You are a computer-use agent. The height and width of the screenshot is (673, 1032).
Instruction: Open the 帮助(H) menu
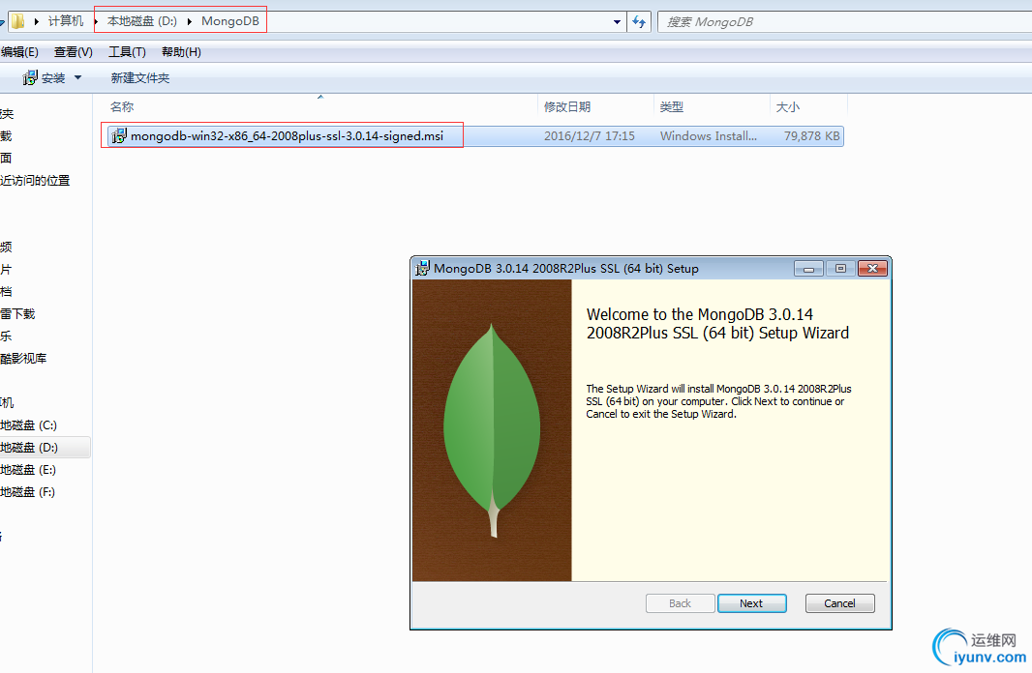coord(181,52)
